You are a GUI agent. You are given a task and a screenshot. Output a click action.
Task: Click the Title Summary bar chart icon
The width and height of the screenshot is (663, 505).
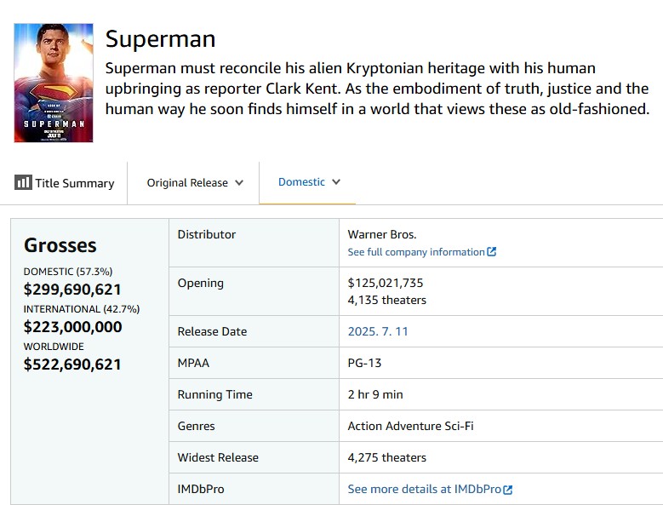coord(23,182)
